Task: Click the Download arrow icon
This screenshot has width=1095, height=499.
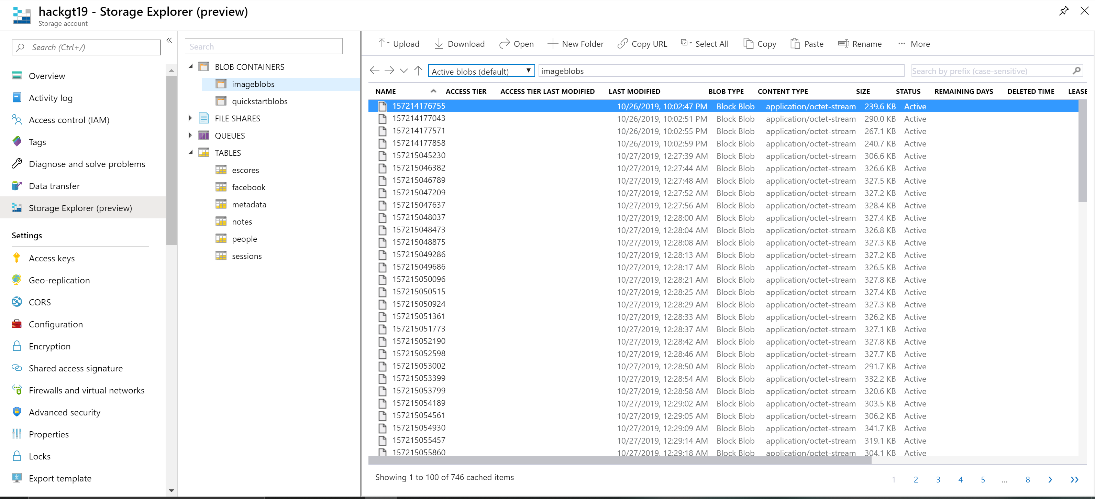Action: click(439, 43)
